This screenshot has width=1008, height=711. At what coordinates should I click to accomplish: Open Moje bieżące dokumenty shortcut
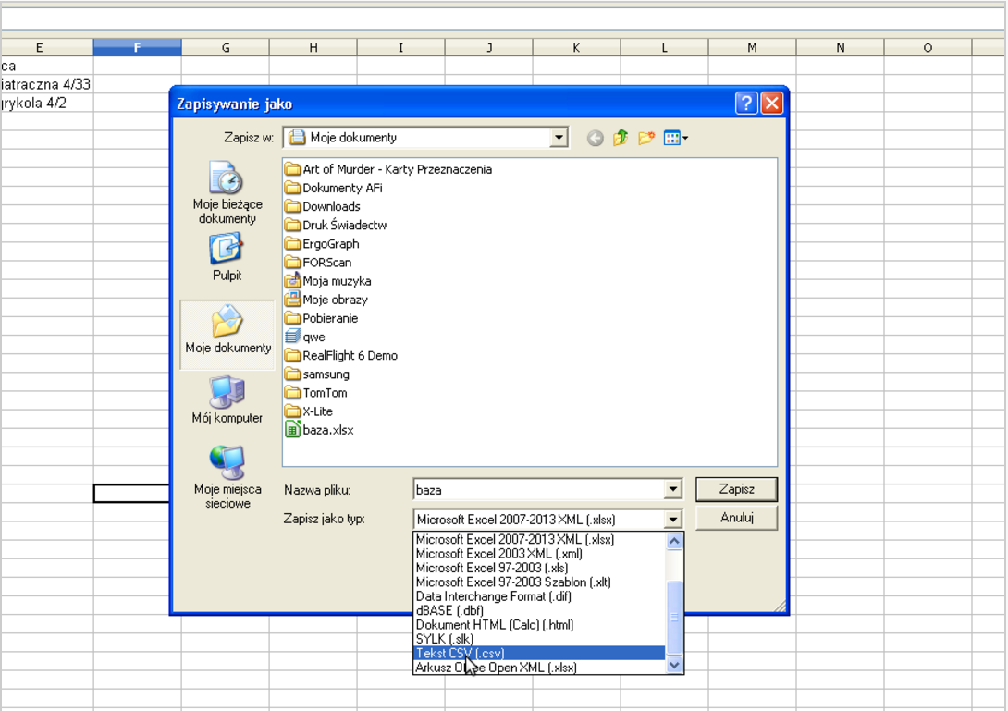point(227,193)
